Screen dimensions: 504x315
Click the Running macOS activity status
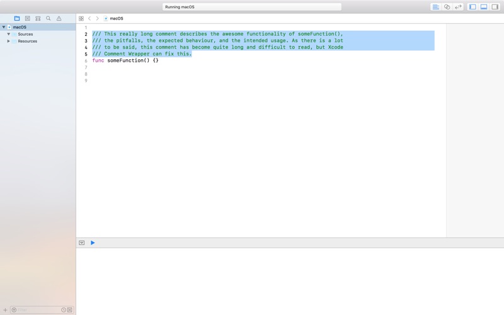[251, 7]
